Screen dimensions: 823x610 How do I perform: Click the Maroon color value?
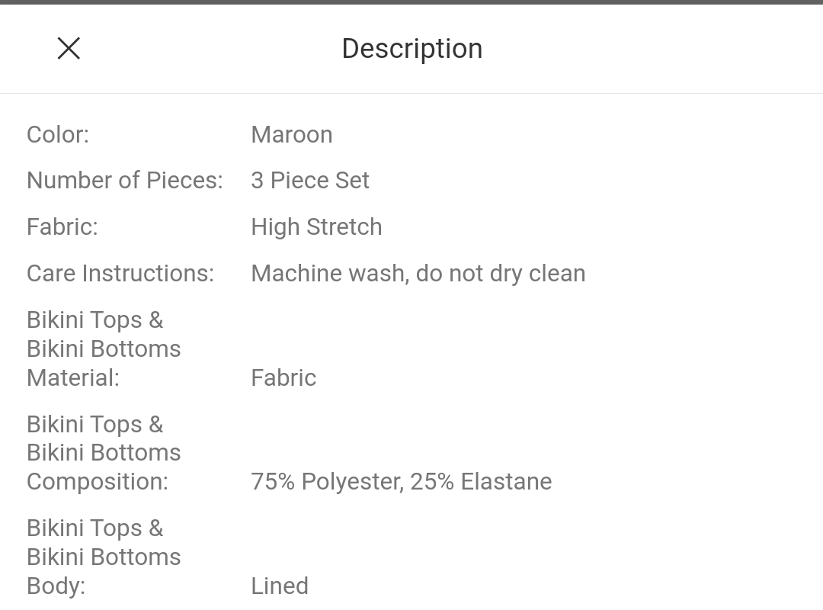pos(292,134)
